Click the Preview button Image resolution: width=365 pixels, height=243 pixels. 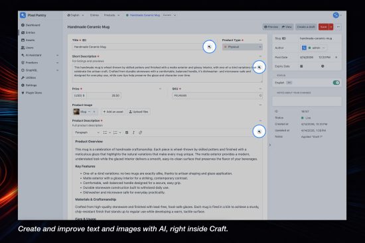(271, 27)
